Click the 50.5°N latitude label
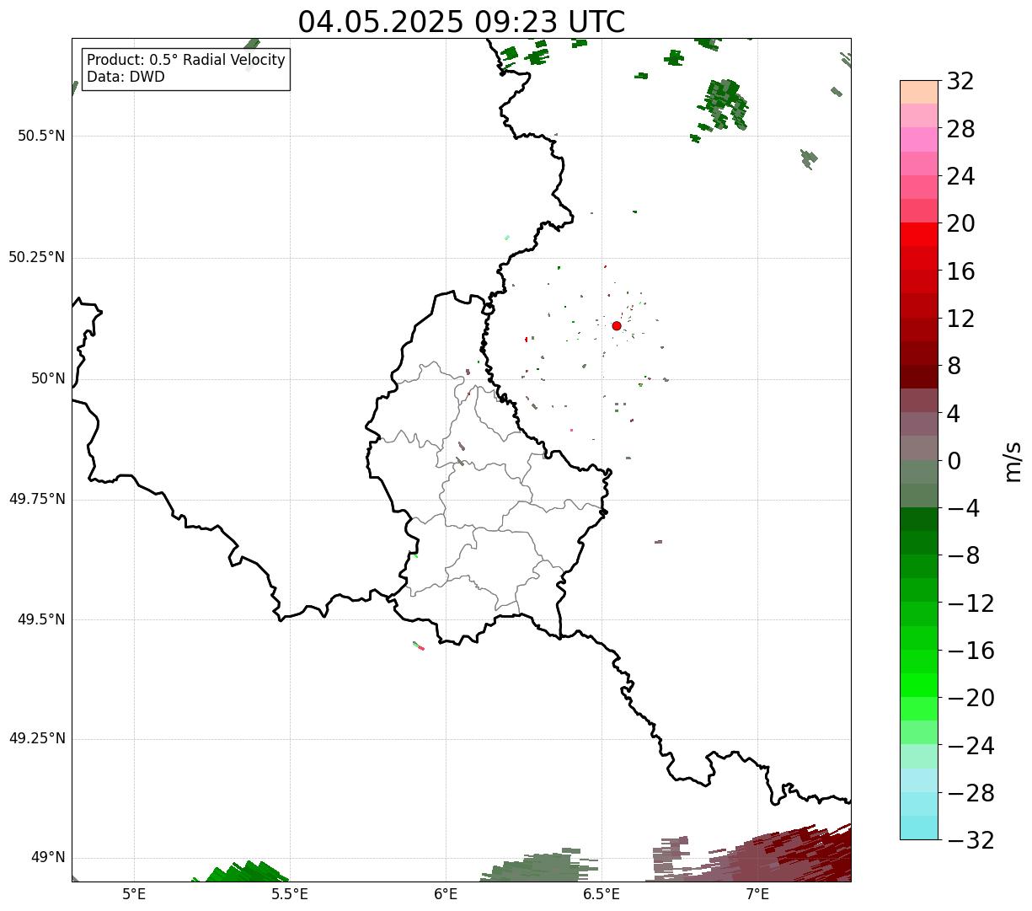This screenshot has height=911, width=1032. point(41,136)
